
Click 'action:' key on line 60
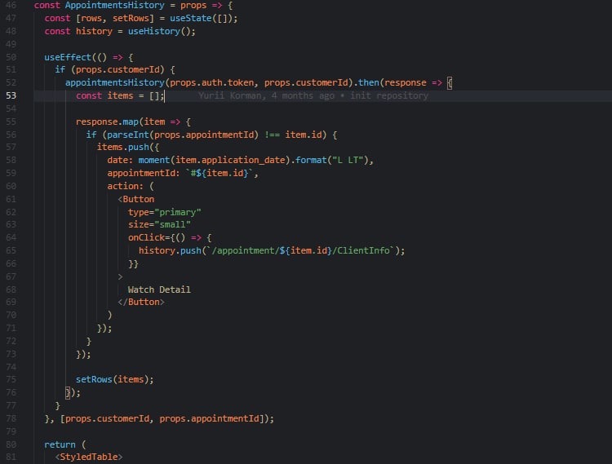pos(125,187)
